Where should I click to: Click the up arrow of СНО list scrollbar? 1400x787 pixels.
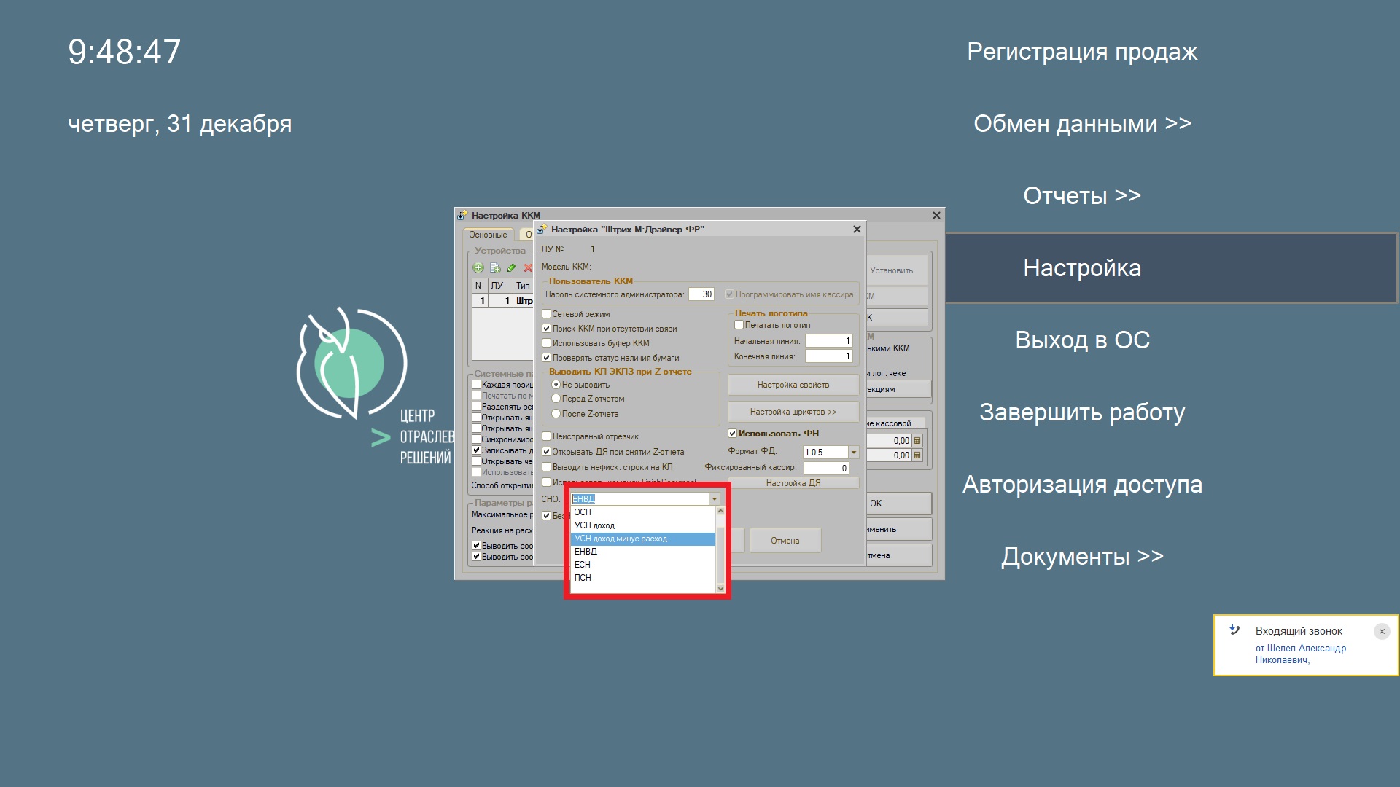(x=720, y=512)
